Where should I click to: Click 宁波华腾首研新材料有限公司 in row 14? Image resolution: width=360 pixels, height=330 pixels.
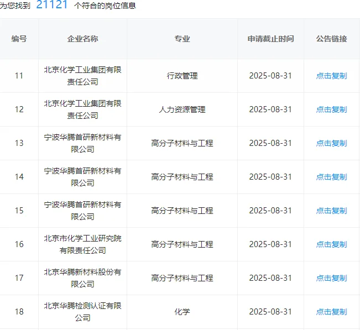[82, 177]
